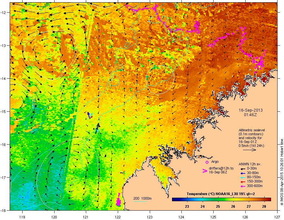284x220 pixels.
Task: Click the '80-150m' depth label
Action: click(254, 177)
